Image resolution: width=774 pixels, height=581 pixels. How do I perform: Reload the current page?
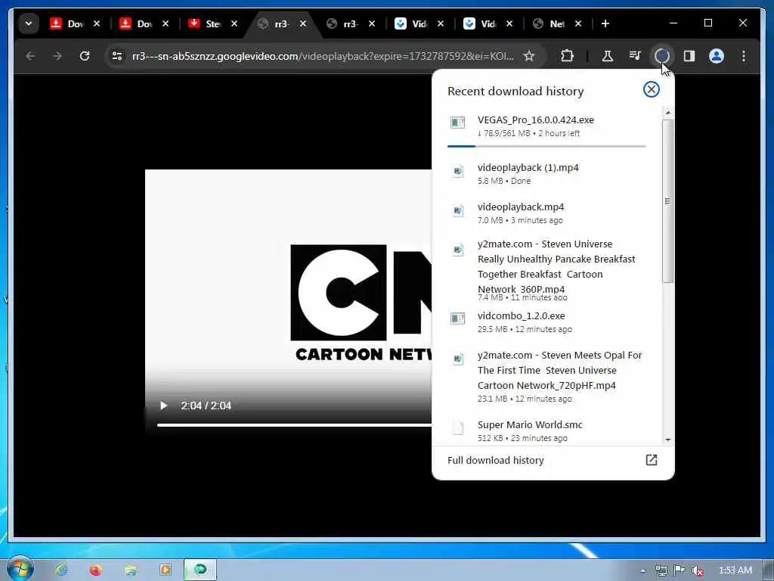pos(85,56)
